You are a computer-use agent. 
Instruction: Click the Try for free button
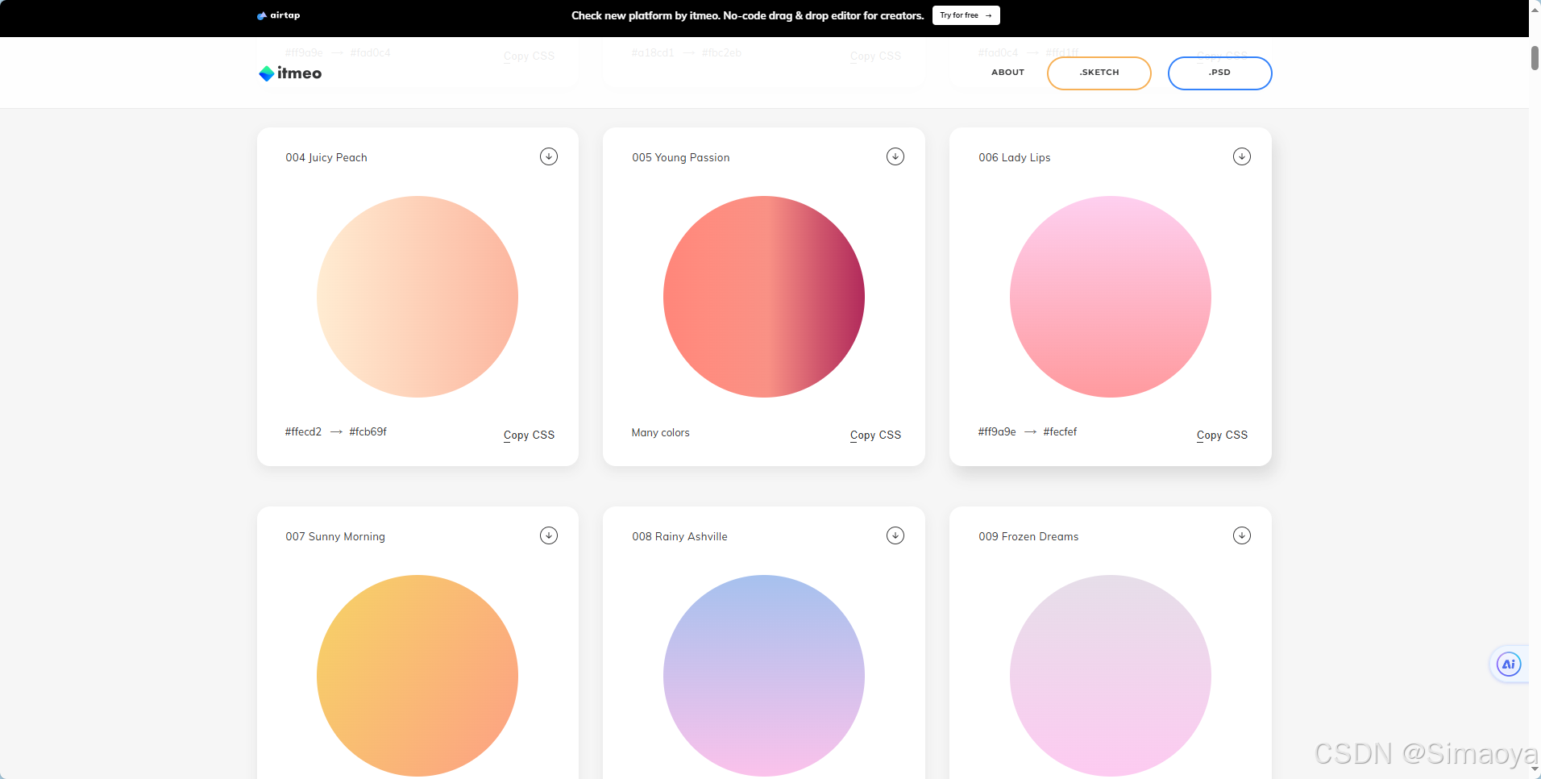tap(966, 15)
